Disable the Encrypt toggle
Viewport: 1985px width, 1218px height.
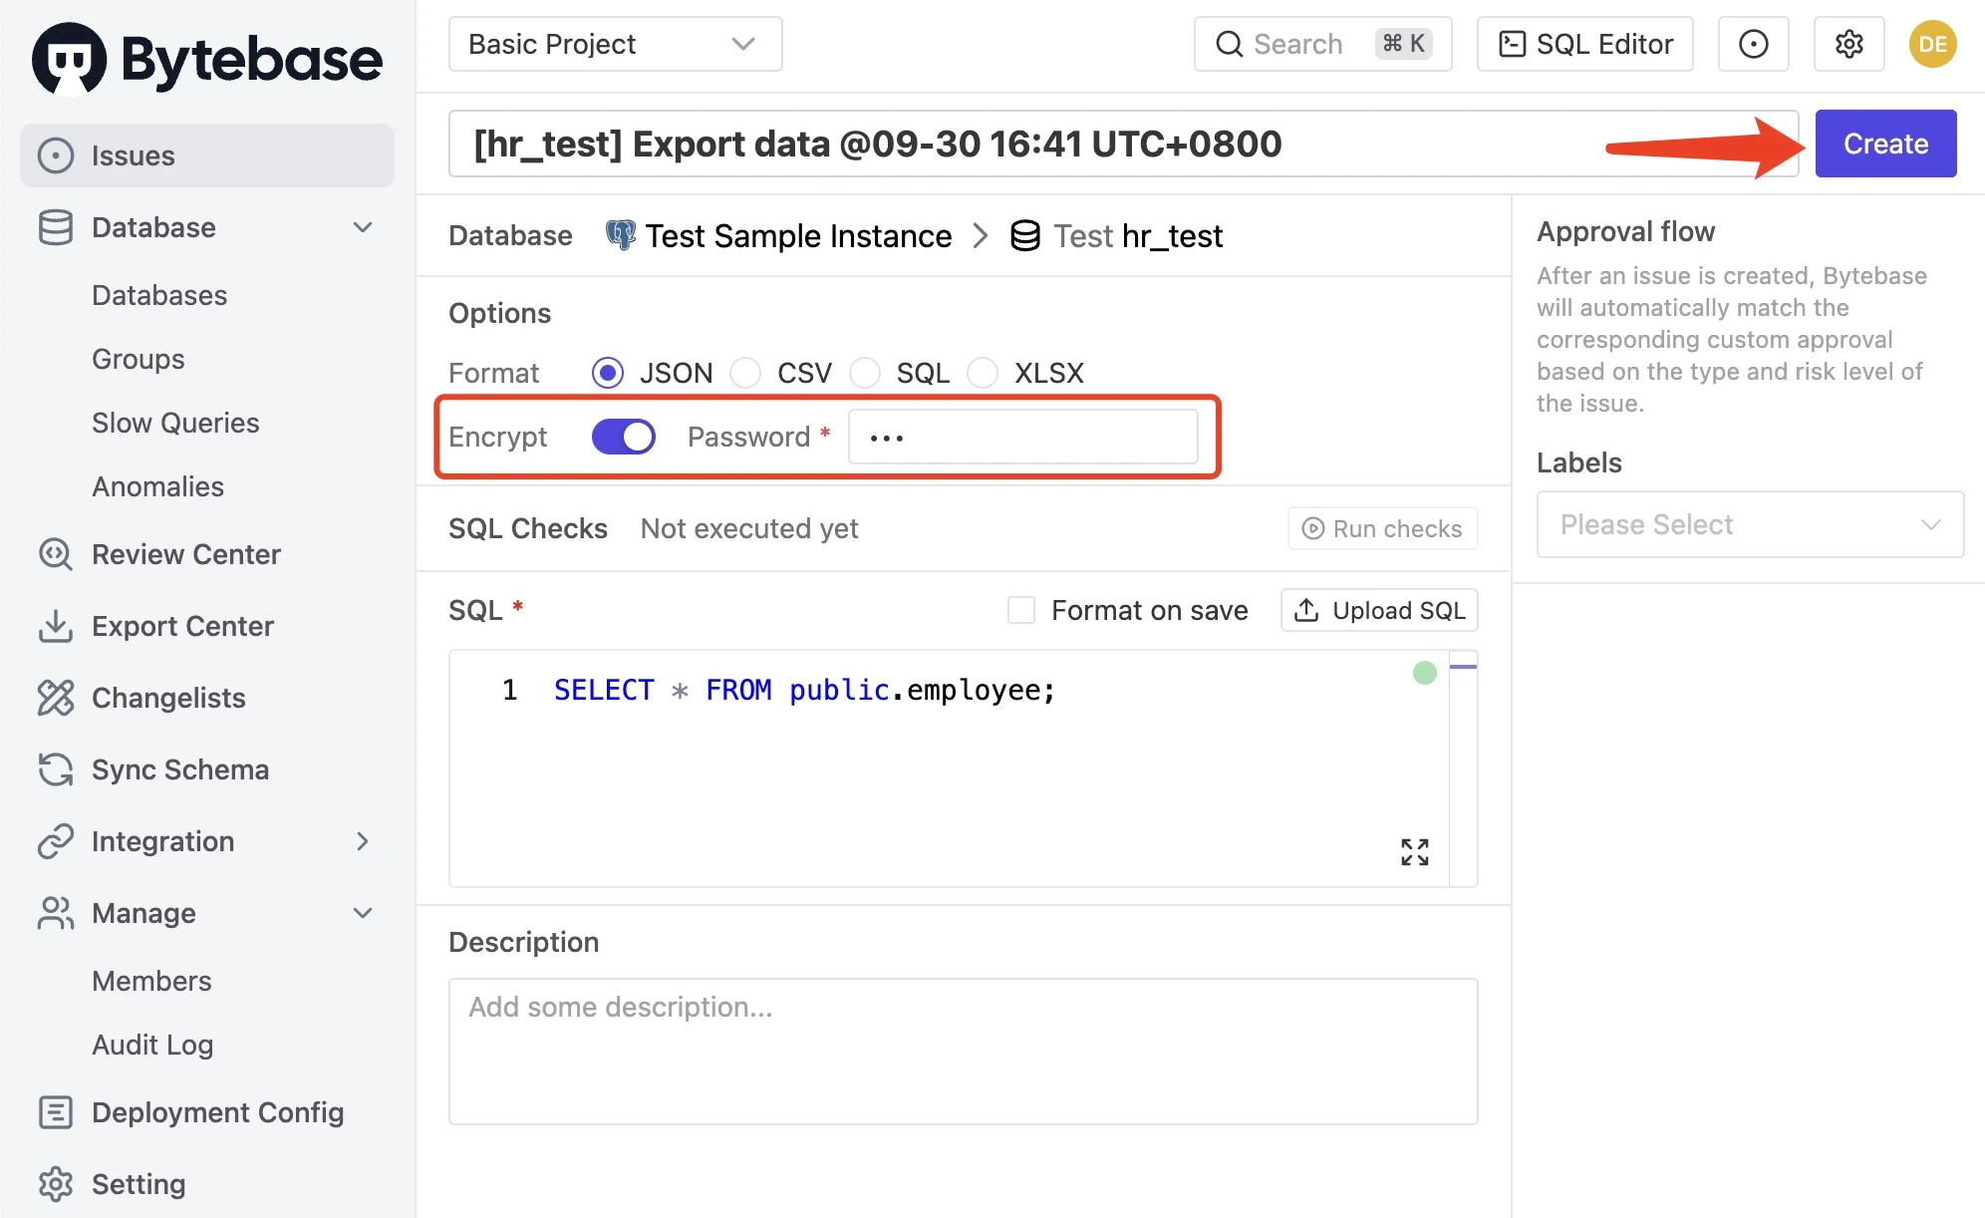point(622,437)
